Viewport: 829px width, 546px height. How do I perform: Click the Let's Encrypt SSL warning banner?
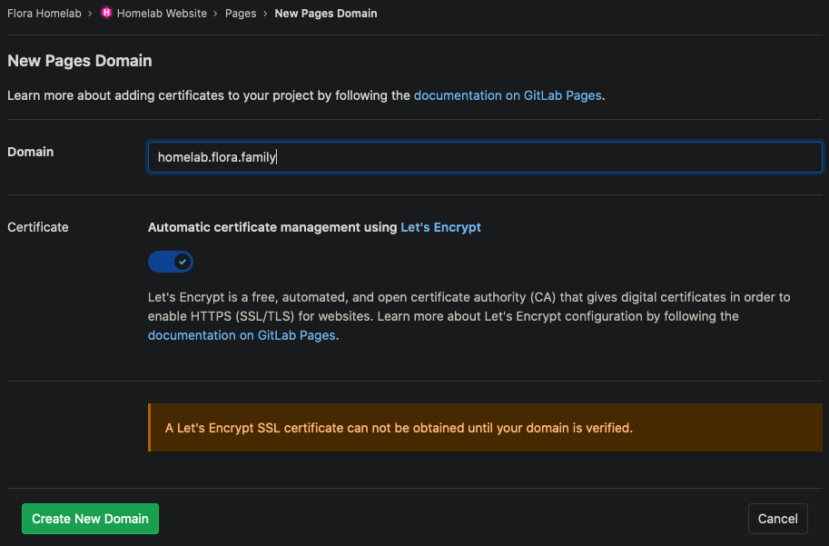click(x=485, y=427)
